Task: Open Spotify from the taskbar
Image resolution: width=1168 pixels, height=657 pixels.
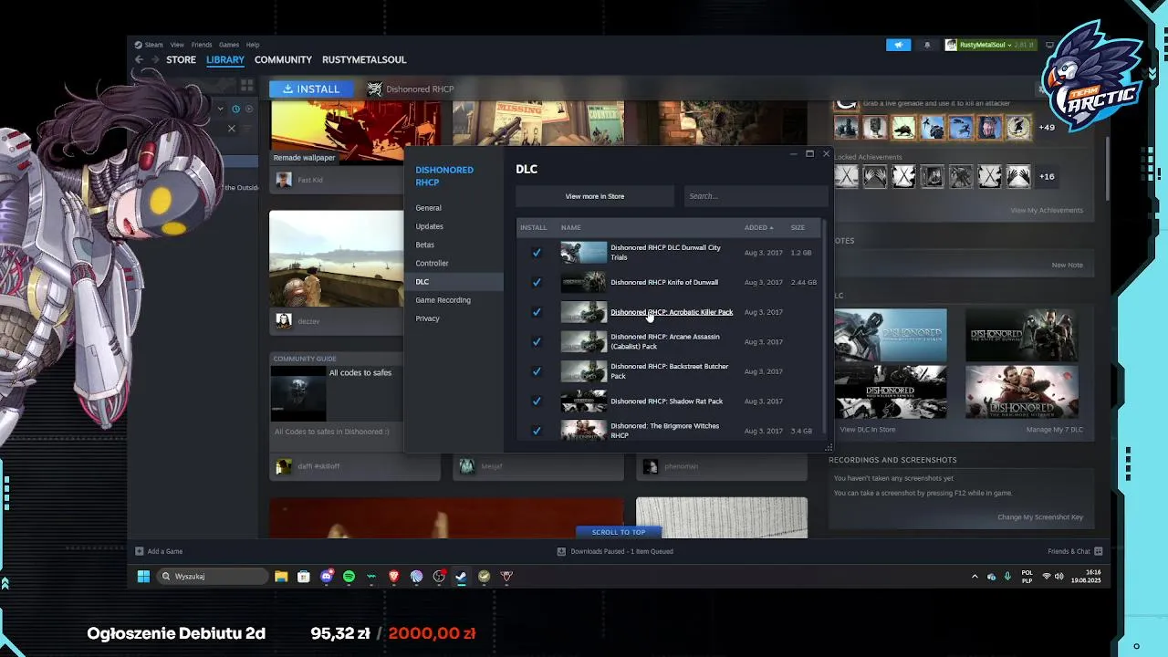Action: tap(349, 576)
